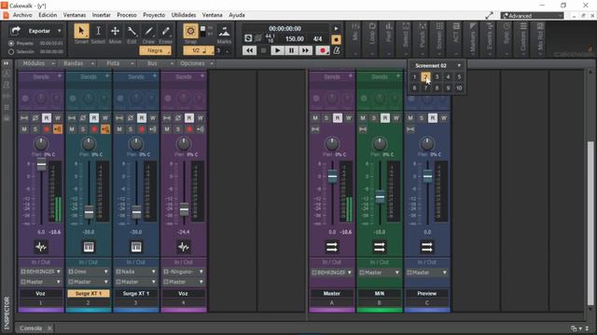Viewport: 597px width, 335px height.
Task: Toggle the loop icon in transport
Action: pyautogui.click(x=248, y=38)
